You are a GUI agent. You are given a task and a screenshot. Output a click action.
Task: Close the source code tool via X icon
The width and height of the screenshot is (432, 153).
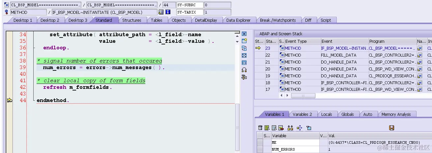tap(244, 34)
